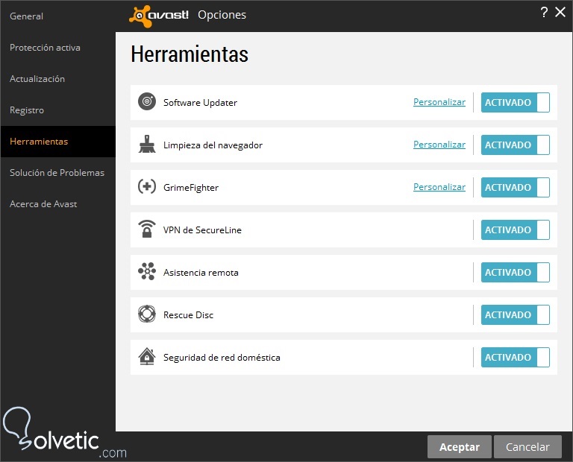Click the Software Updater target icon
Viewport: 573px width, 462px height.
[147, 101]
